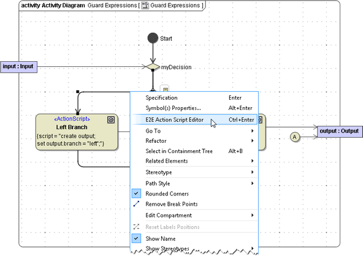Click the Start initial node
Screen dimensions: 363x259
[x=153, y=38]
